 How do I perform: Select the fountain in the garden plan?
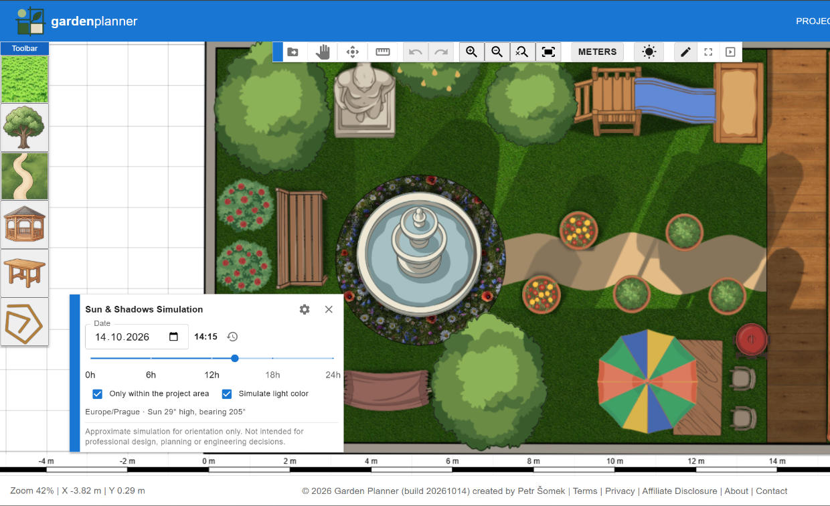tap(418, 254)
